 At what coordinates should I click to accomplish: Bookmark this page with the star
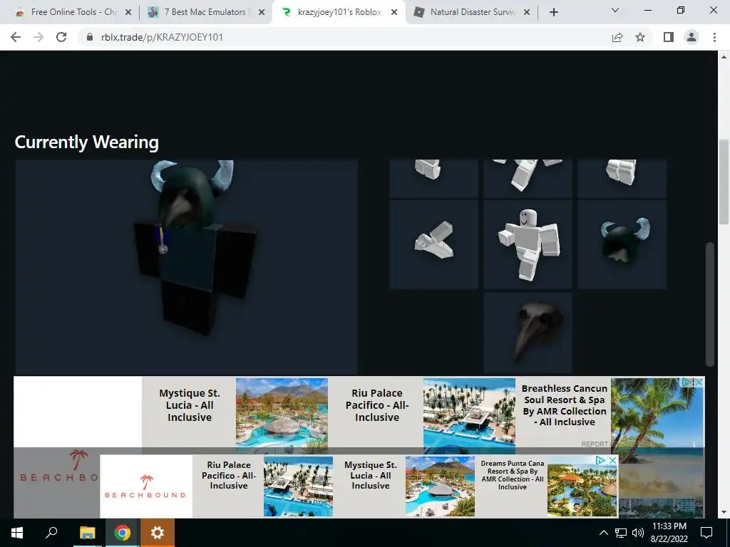coord(641,37)
